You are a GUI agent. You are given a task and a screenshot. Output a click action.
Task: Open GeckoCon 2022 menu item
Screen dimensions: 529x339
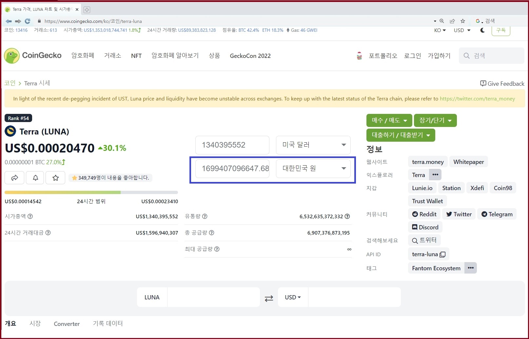click(x=250, y=56)
